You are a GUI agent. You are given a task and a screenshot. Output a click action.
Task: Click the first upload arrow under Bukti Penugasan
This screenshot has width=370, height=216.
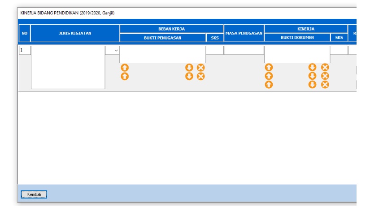click(125, 68)
